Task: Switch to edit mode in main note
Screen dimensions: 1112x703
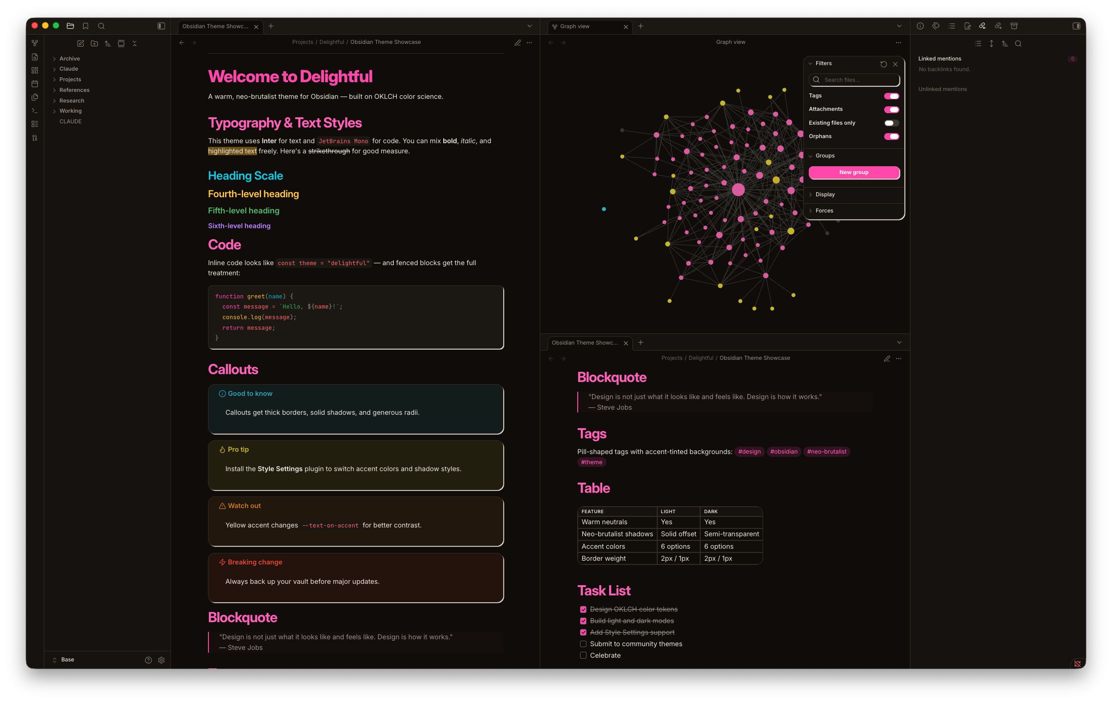Action: click(518, 42)
